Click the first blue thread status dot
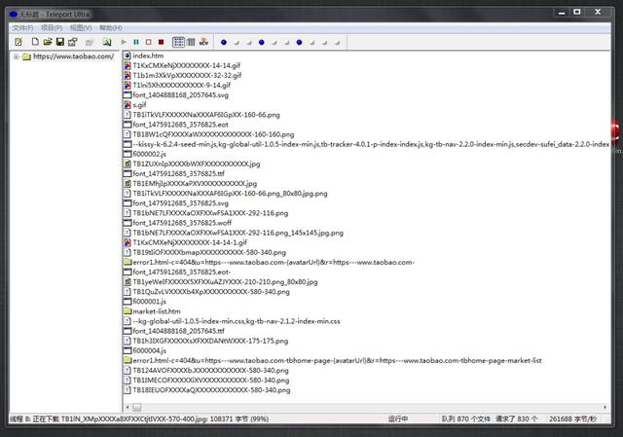This screenshot has height=437, width=623. (224, 42)
